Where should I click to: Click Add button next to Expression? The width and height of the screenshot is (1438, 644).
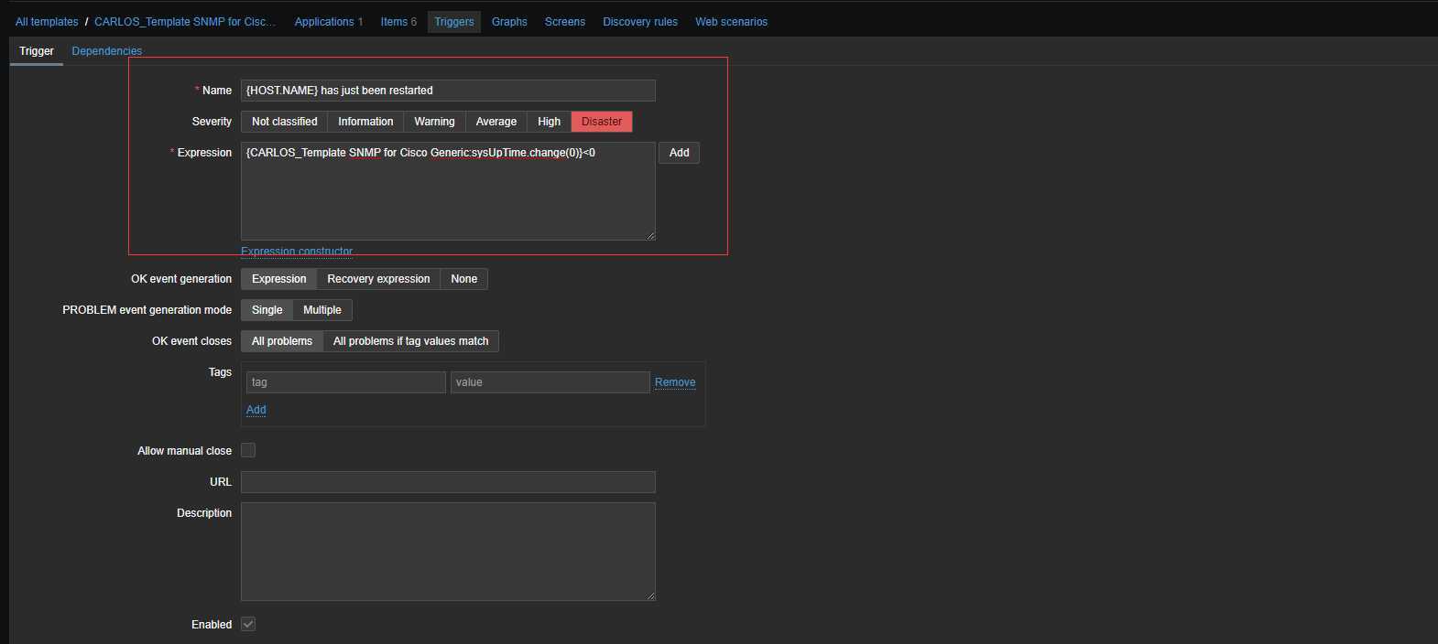(679, 153)
